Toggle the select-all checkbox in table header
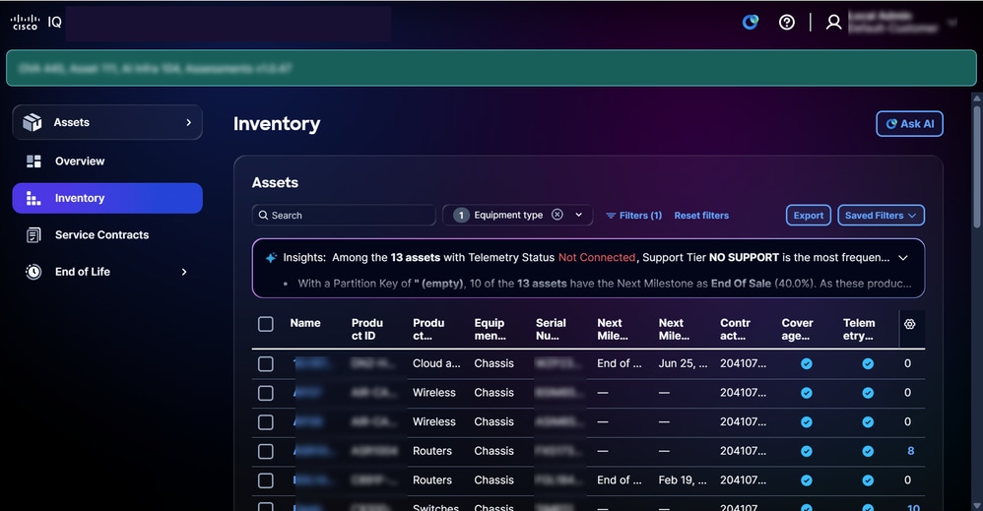 (266, 324)
